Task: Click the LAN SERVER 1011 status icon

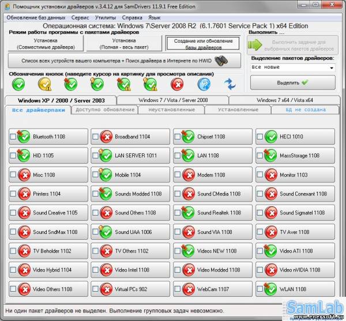Action: [x=106, y=156]
